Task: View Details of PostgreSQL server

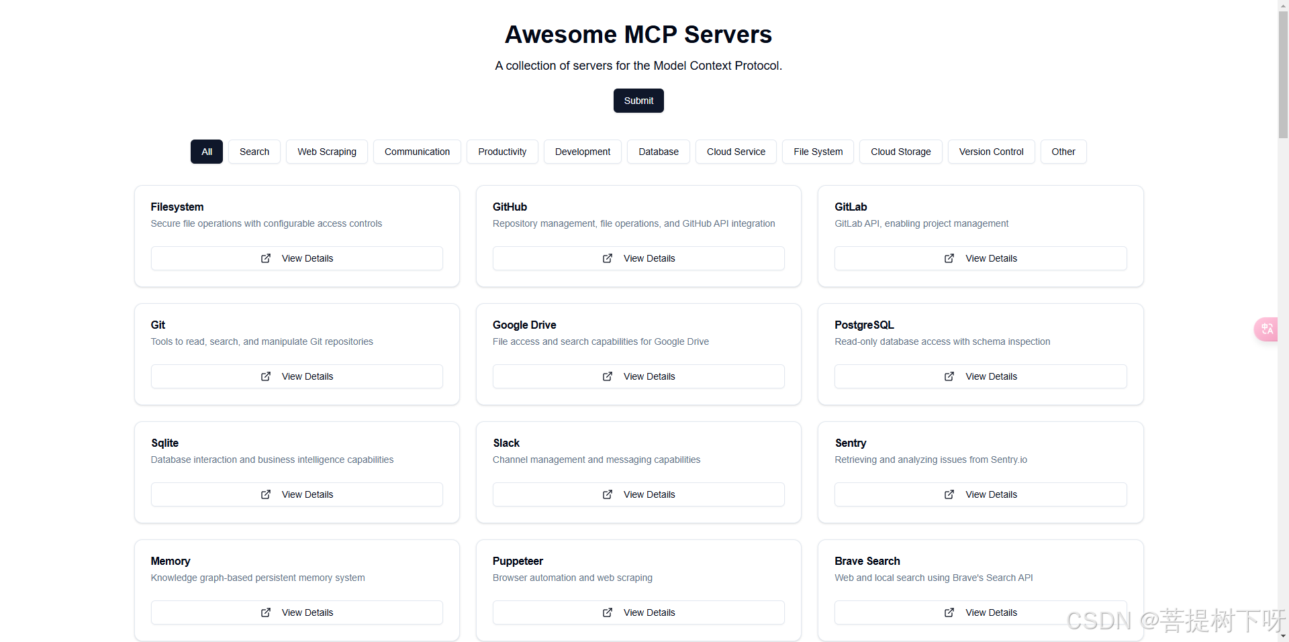Action: pyautogui.click(x=981, y=376)
